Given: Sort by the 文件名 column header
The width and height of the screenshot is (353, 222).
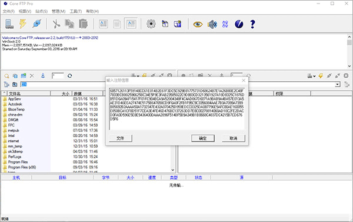Looking at the screenshot, I should click(x=29, y=94).
